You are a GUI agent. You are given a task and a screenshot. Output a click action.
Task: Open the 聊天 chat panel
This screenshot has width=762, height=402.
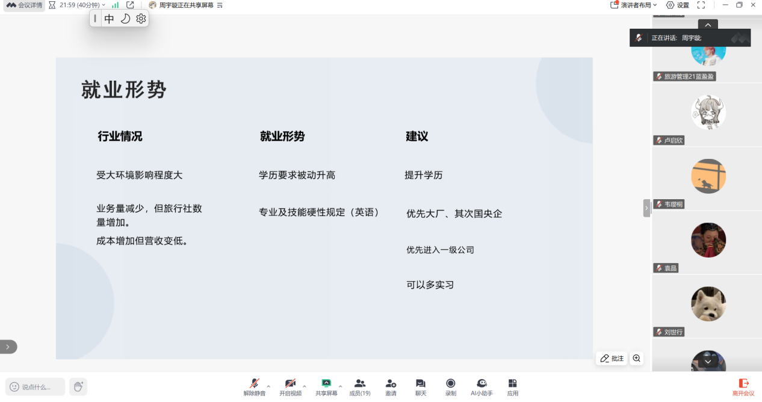pos(420,386)
